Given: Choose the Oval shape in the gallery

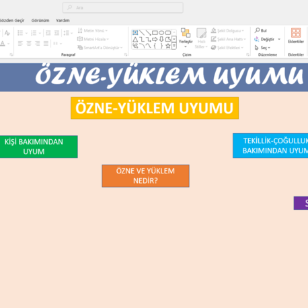Looking at the screenshot, I should coord(161,33).
